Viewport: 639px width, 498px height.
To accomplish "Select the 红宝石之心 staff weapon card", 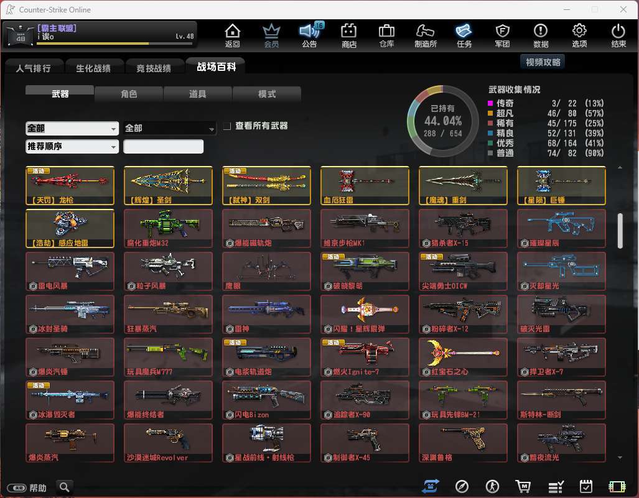I will [x=463, y=357].
